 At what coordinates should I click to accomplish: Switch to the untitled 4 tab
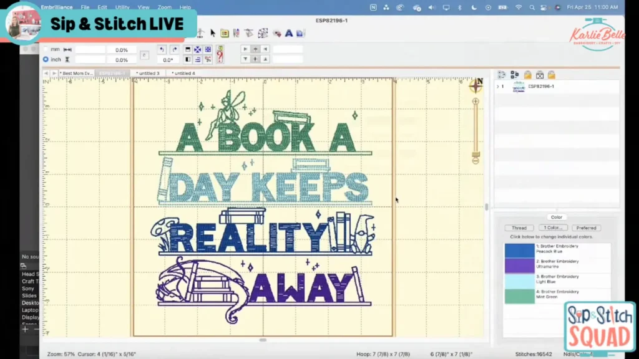(184, 74)
